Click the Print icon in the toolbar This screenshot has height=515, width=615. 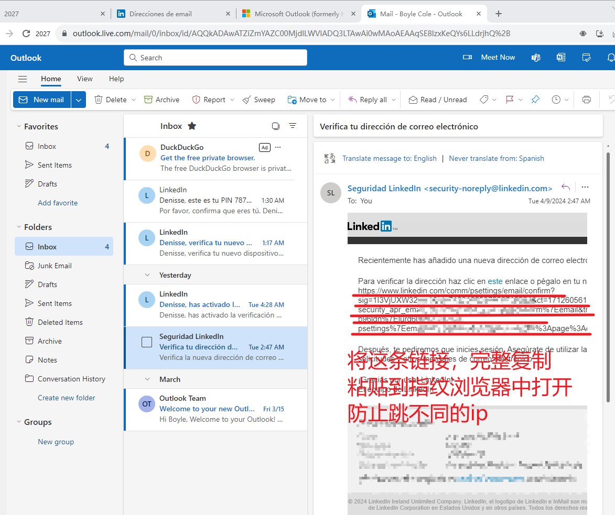point(587,100)
